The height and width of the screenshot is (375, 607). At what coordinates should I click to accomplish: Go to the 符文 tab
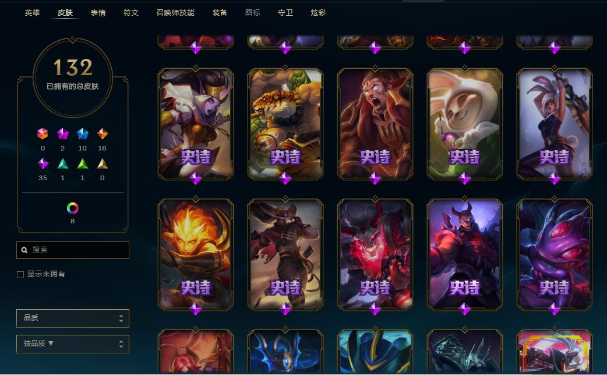[x=131, y=13]
